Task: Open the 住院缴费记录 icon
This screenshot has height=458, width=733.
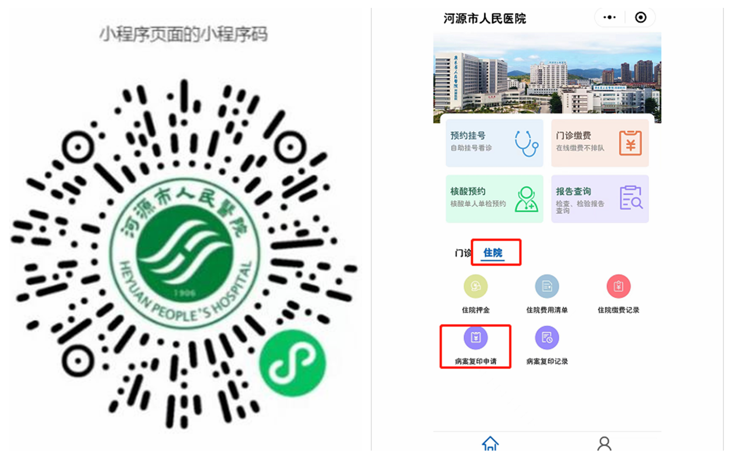Action: click(x=618, y=287)
